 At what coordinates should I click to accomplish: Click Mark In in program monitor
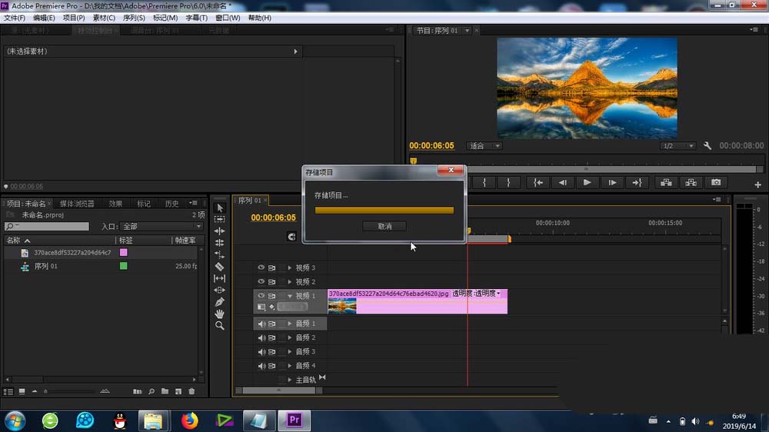click(x=484, y=182)
